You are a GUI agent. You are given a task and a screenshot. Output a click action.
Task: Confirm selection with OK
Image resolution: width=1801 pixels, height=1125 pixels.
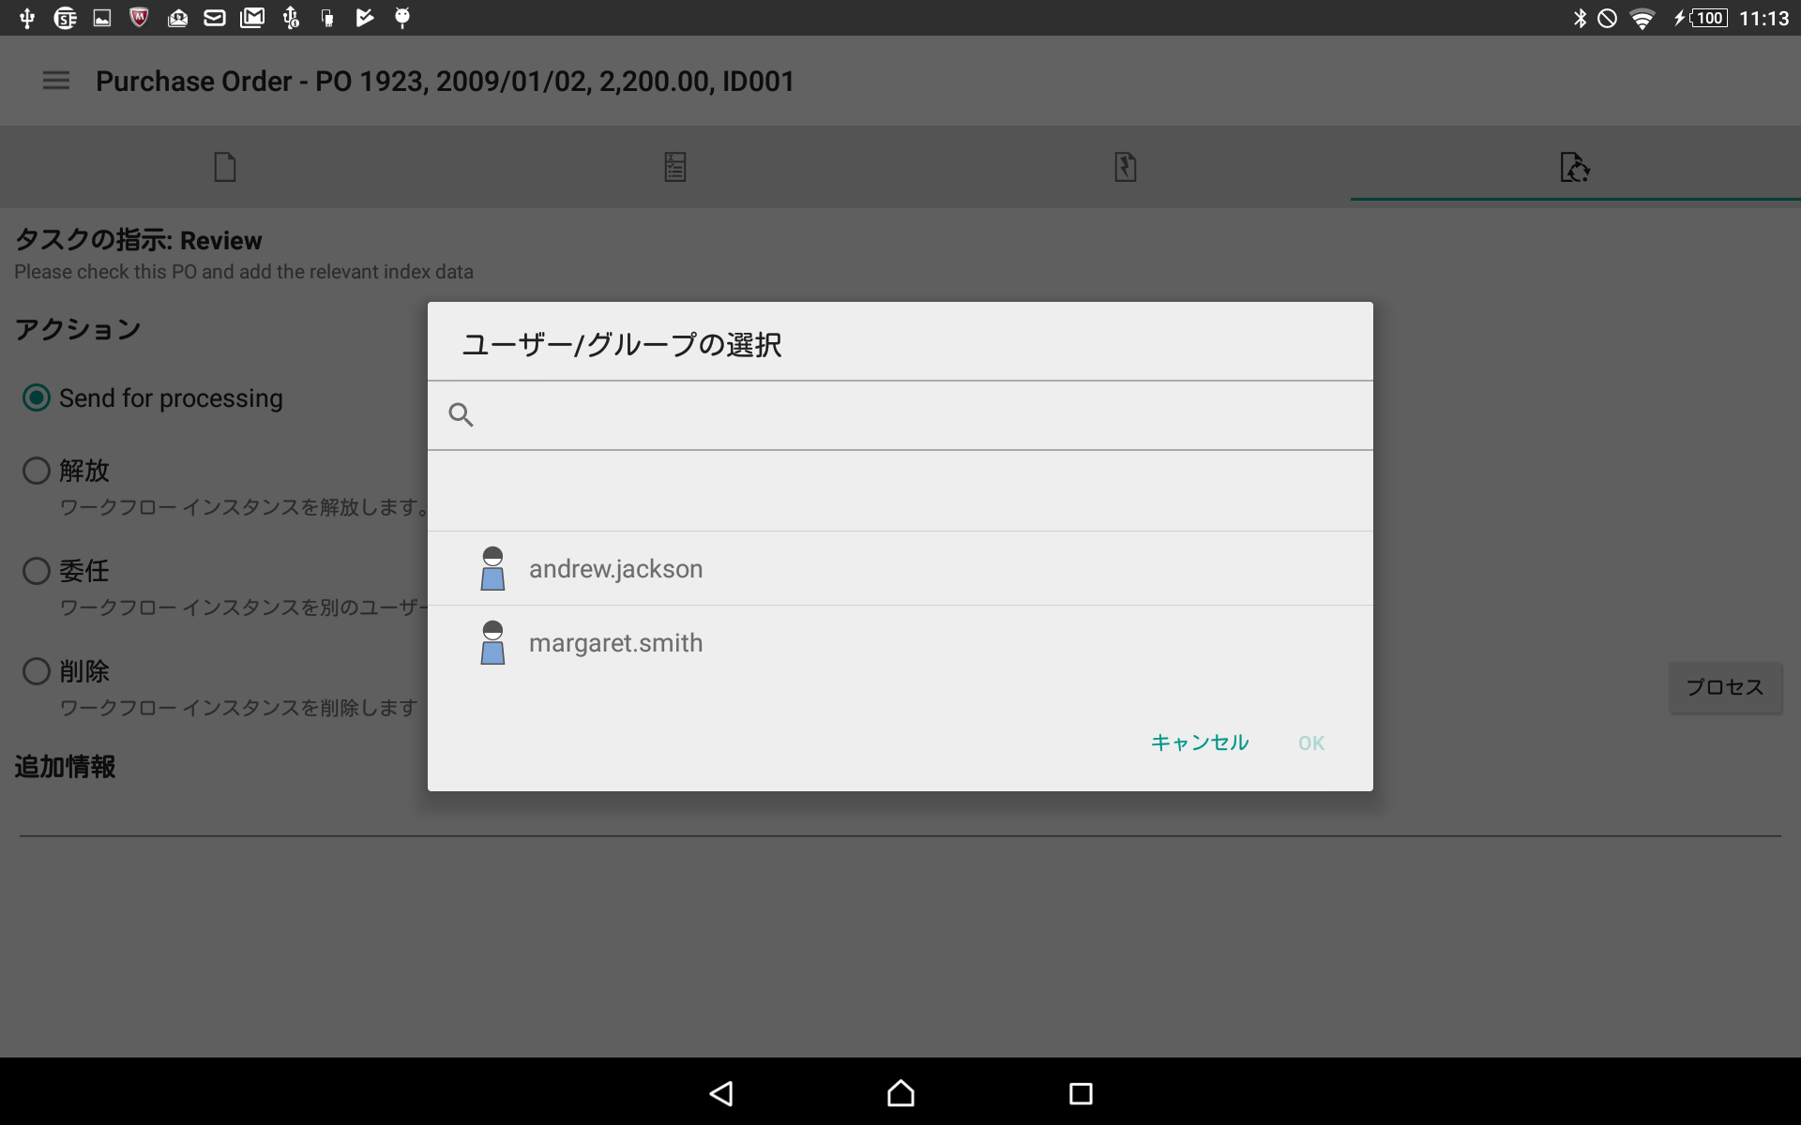coord(1311,742)
